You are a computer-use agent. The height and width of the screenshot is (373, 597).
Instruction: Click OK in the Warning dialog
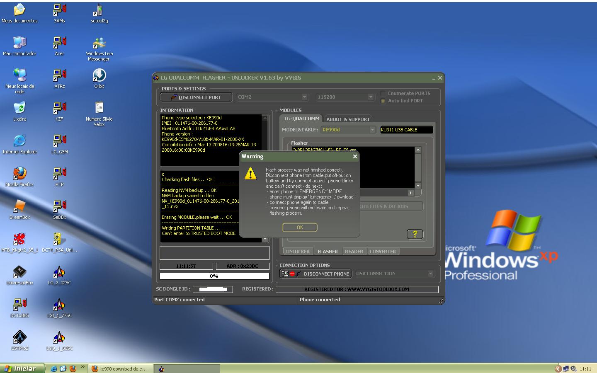(x=300, y=228)
